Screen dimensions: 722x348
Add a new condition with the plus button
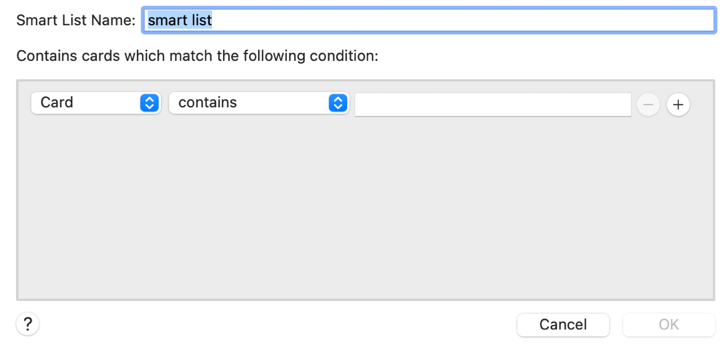[678, 105]
